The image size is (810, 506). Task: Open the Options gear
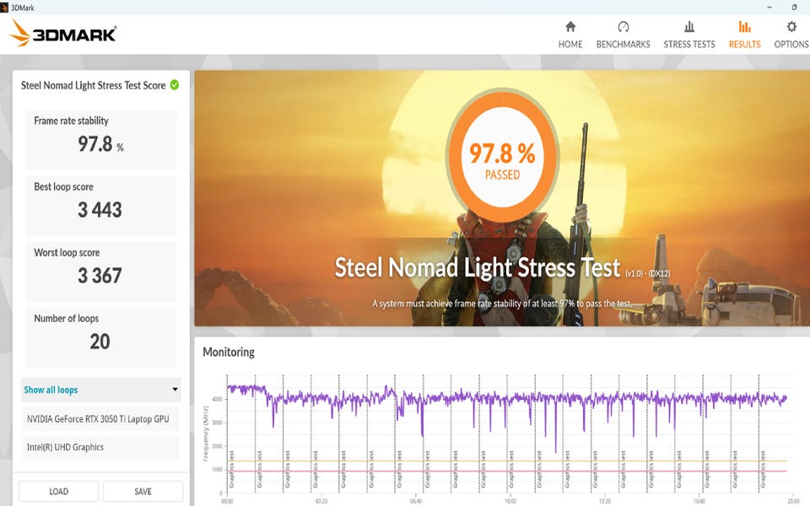pos(791,35)
